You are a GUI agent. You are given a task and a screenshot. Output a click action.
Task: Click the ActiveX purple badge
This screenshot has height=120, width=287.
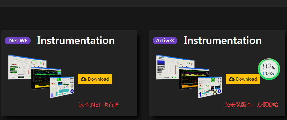[x=165, y=41]
